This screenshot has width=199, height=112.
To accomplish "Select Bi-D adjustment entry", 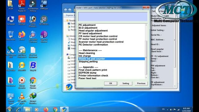I will [88, 28].
